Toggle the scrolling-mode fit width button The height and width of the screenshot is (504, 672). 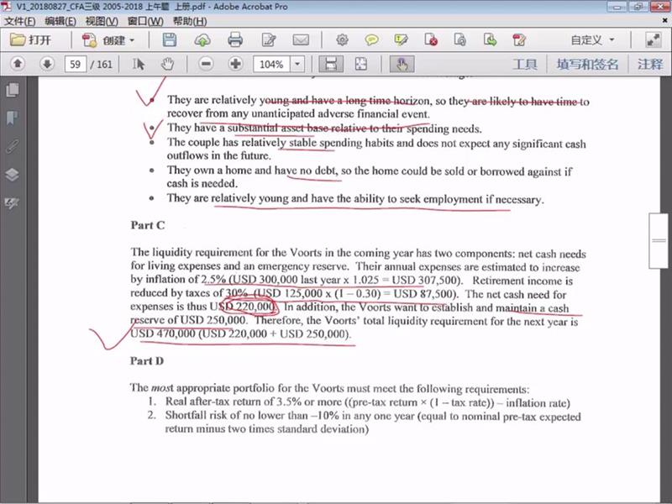pos(331,64)
